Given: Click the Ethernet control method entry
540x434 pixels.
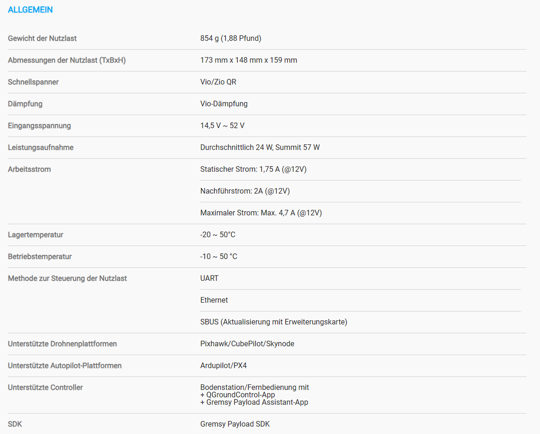Looking at the screenshot, I should [x=214, y=300].
